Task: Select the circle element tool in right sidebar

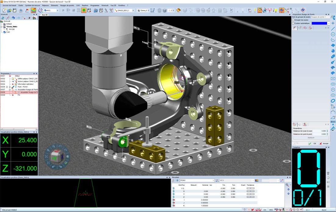Action: click(333, 34)
